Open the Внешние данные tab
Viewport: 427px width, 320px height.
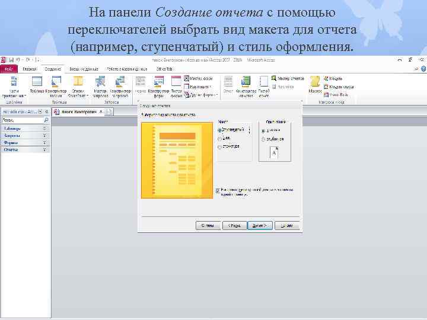point(84,69)
